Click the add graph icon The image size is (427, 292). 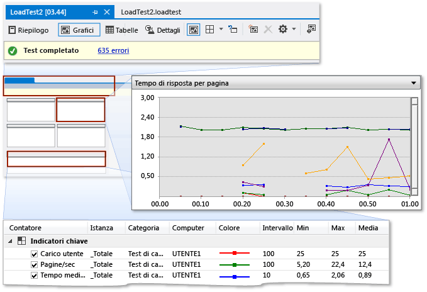[253, 30]
